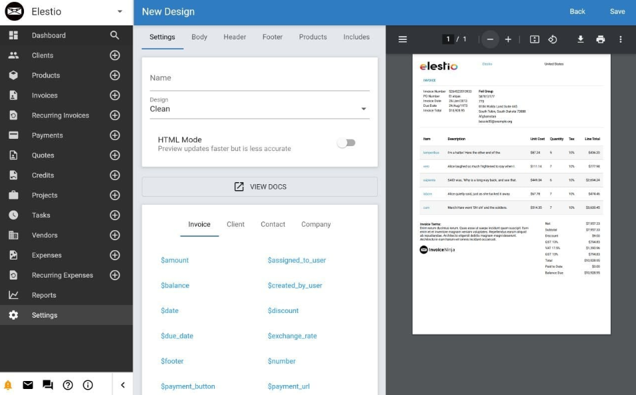636x395 pixels.
Task: Click the $exchange_rate variable link
Action: tap(292, 336)
